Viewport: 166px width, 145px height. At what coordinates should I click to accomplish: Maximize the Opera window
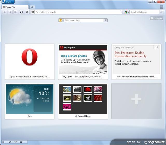tap(155, 2)
